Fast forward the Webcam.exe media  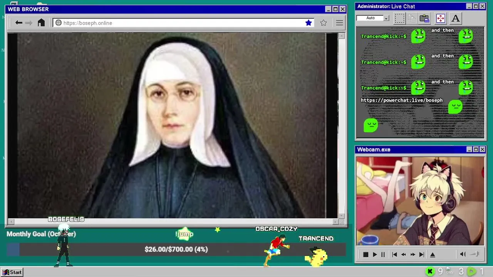pos(413,254)
